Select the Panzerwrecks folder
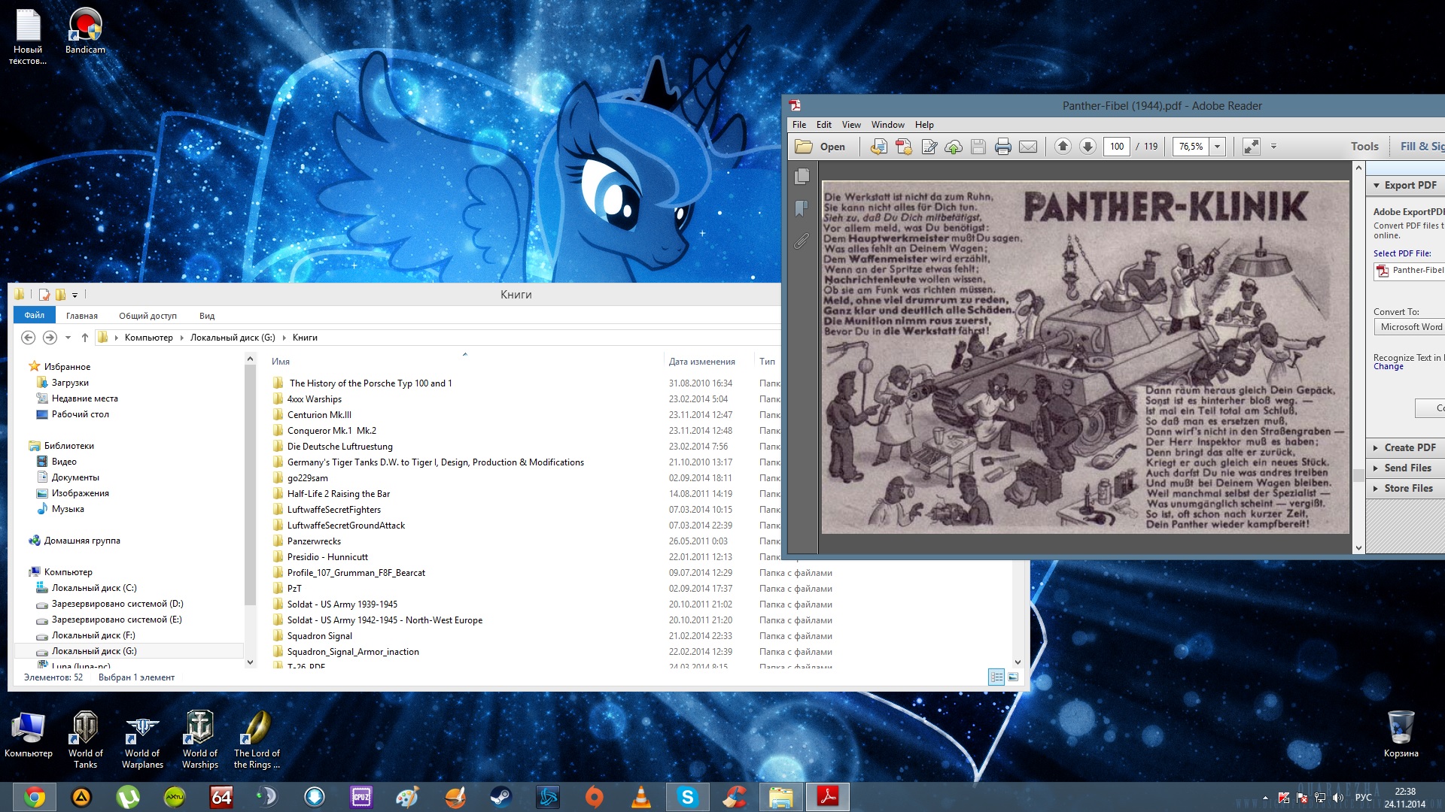The height and width of the screenshot is (812, 1445). (314, 541)
